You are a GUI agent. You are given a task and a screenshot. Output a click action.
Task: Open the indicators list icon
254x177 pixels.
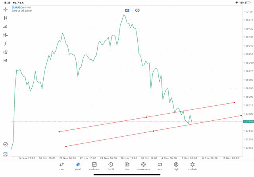point(6,27)
